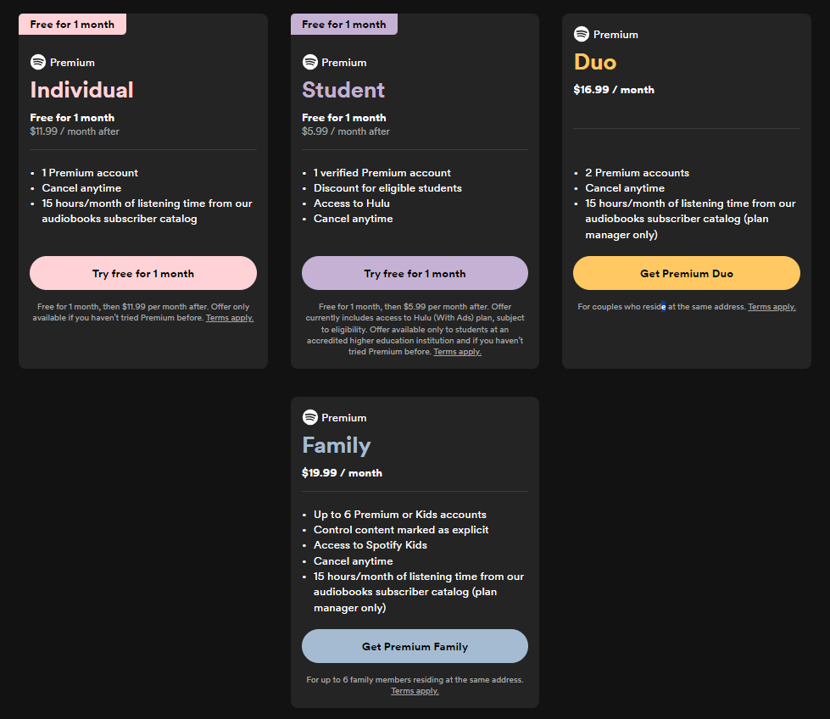The width and height of the screenshot is (830, 719).
Task: Select the Student plan heading
Action: click(343, 90)
